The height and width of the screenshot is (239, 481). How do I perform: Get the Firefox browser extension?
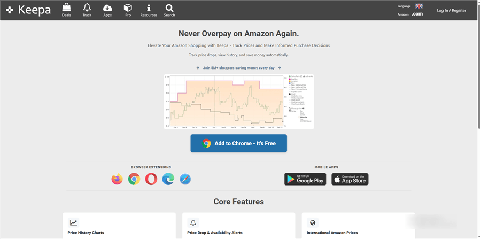pos(117,179)
